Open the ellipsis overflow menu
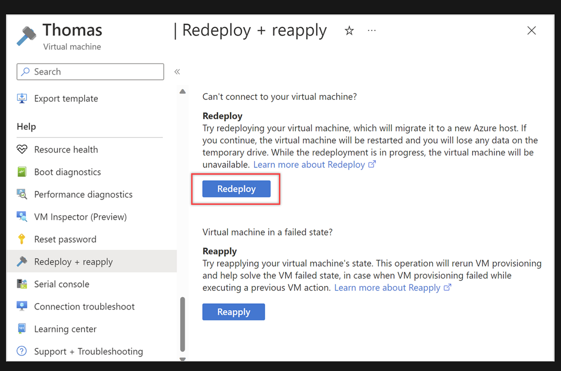The height and width of the screenshot is (371, 561). pyautogui.click(x=371, y=30)
